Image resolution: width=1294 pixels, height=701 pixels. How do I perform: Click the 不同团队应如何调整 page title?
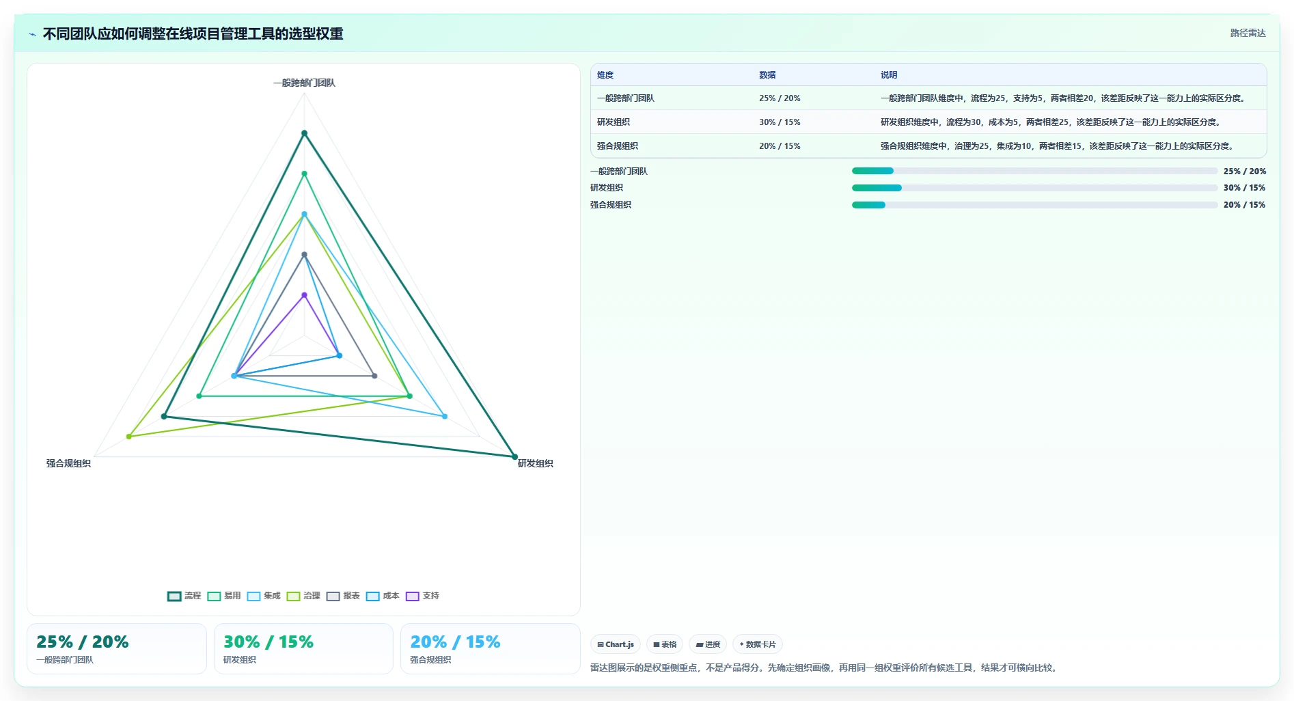[193, 33]
